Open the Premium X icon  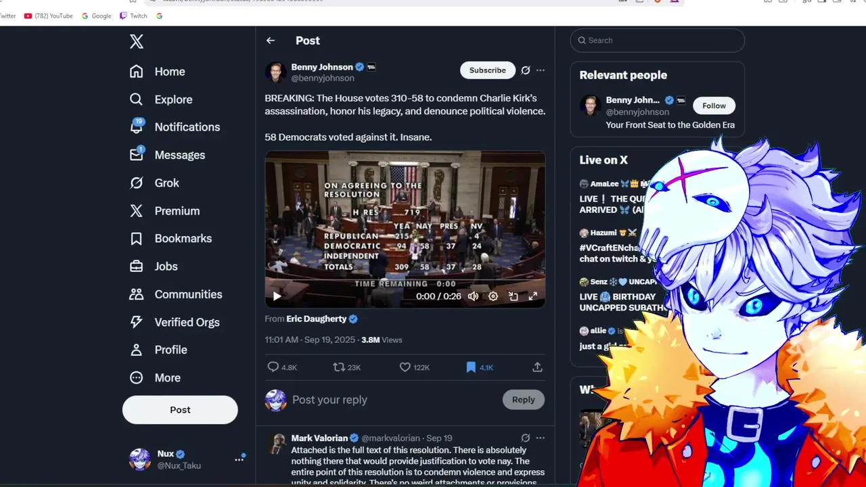(137, 211)
